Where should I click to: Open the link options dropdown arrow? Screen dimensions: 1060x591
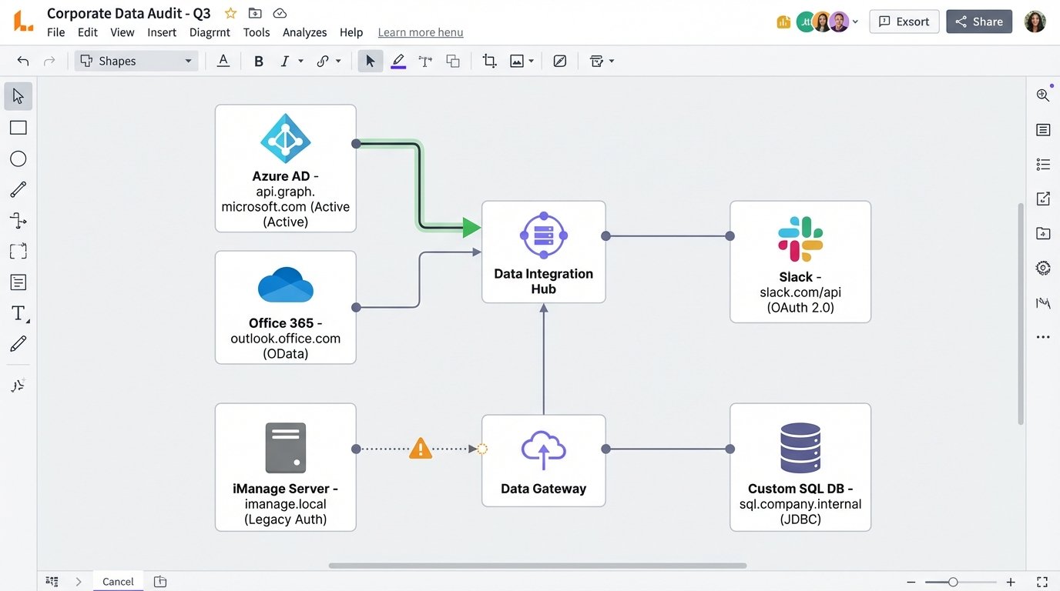point(337,60)
